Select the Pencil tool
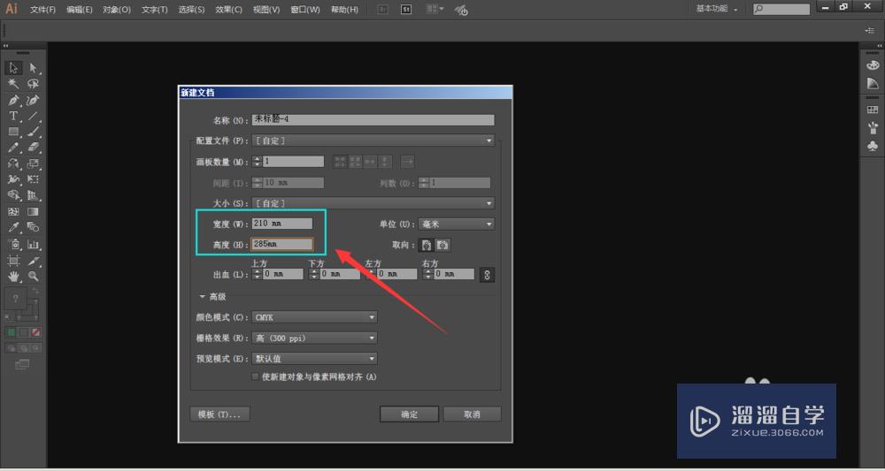Viewport: 885px width, 471px height. [x=13, y=148]
